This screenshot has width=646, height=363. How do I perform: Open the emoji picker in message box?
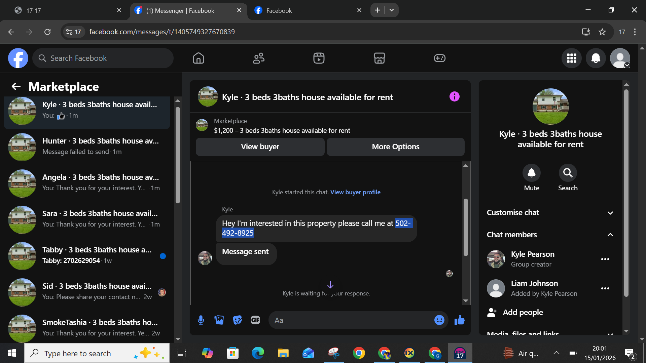point(439,320)
